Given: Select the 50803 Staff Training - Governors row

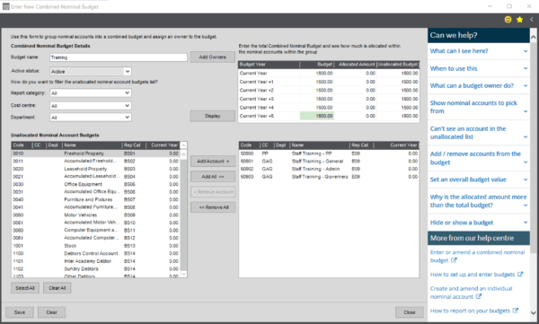Looking at the screenshot, I should (329, 177).
